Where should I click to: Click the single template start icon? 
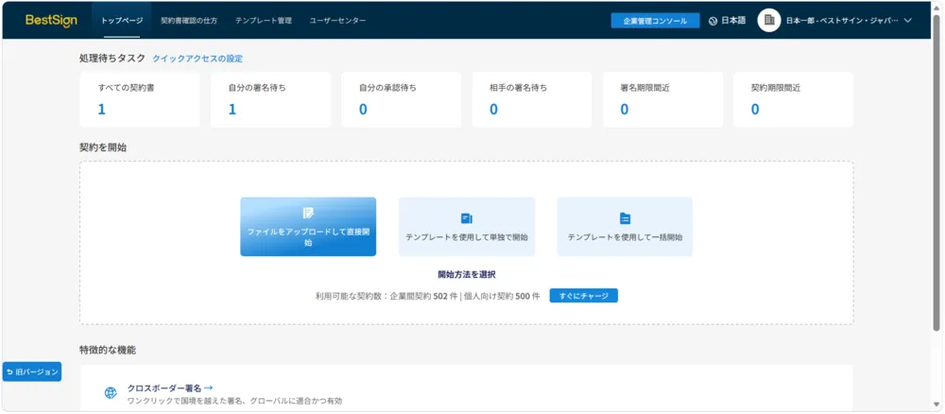(x=467, y=218)
